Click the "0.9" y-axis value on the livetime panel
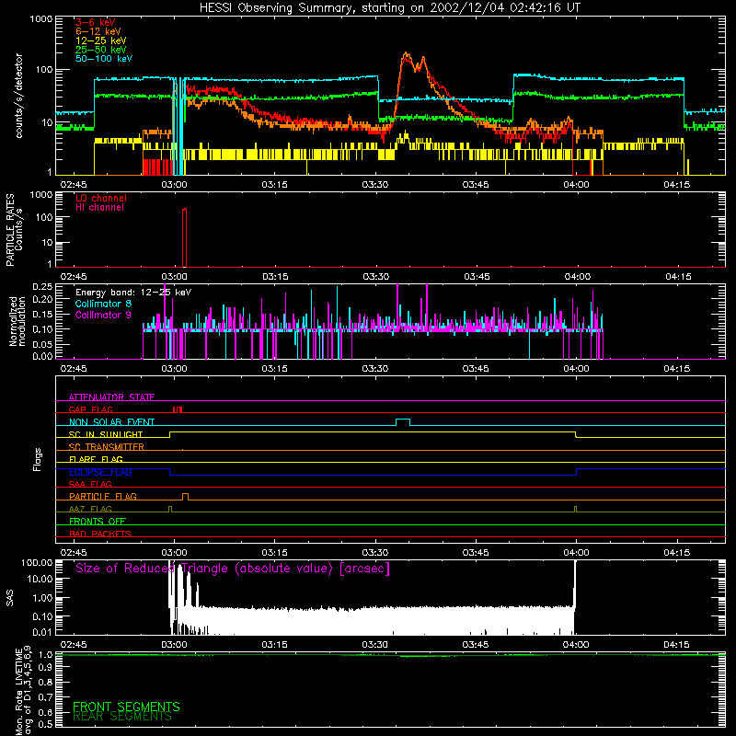The height and width of the screenshot is (736, 736). pos(45,668)
